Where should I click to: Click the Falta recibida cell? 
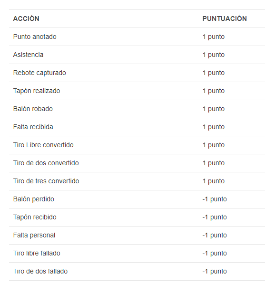[x=33, y=127]
